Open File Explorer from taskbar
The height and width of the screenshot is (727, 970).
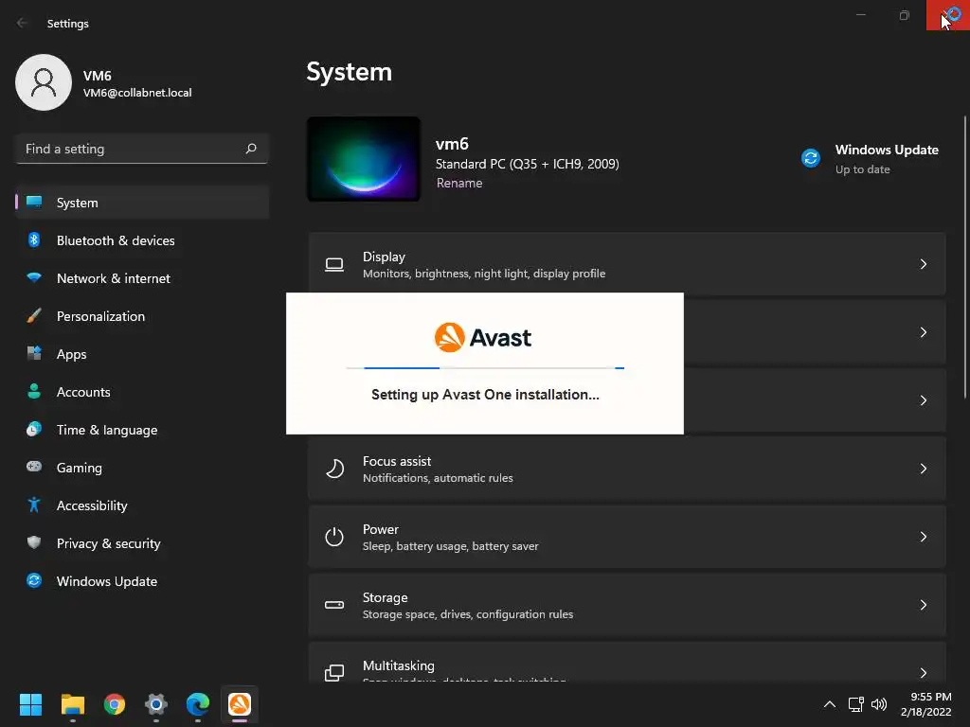point(72,704)
